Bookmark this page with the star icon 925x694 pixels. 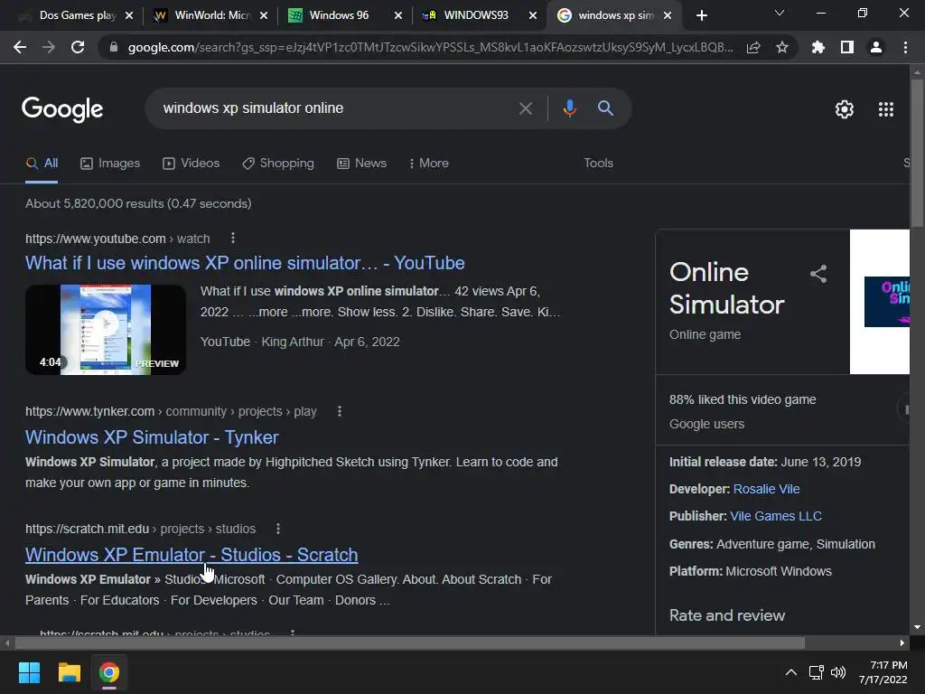point(782,47)
